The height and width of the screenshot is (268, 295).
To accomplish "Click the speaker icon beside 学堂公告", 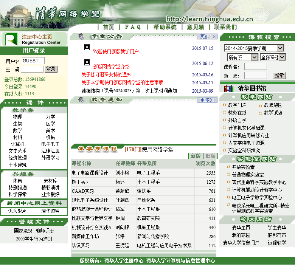I will [81, 36].
